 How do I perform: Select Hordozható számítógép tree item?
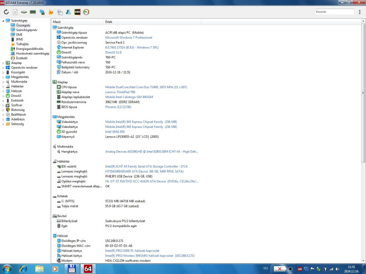32,53
